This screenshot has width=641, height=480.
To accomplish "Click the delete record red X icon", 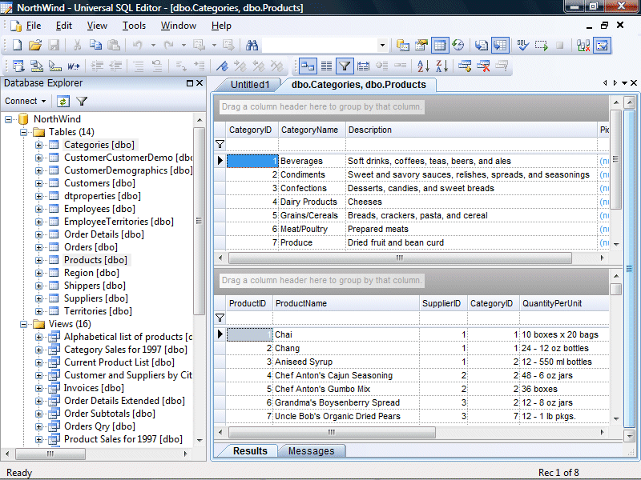I will (483, 66).
